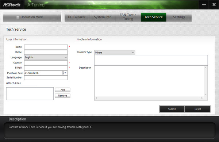Select the Attach Files list box
This screenshot has width=219, height=142.
click(x=30, y=93)
